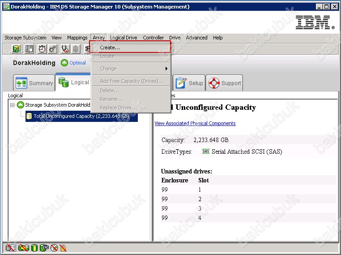This screenshot has width=341, height=255.
Task: Switch to the Support tab
Action: 224,83
